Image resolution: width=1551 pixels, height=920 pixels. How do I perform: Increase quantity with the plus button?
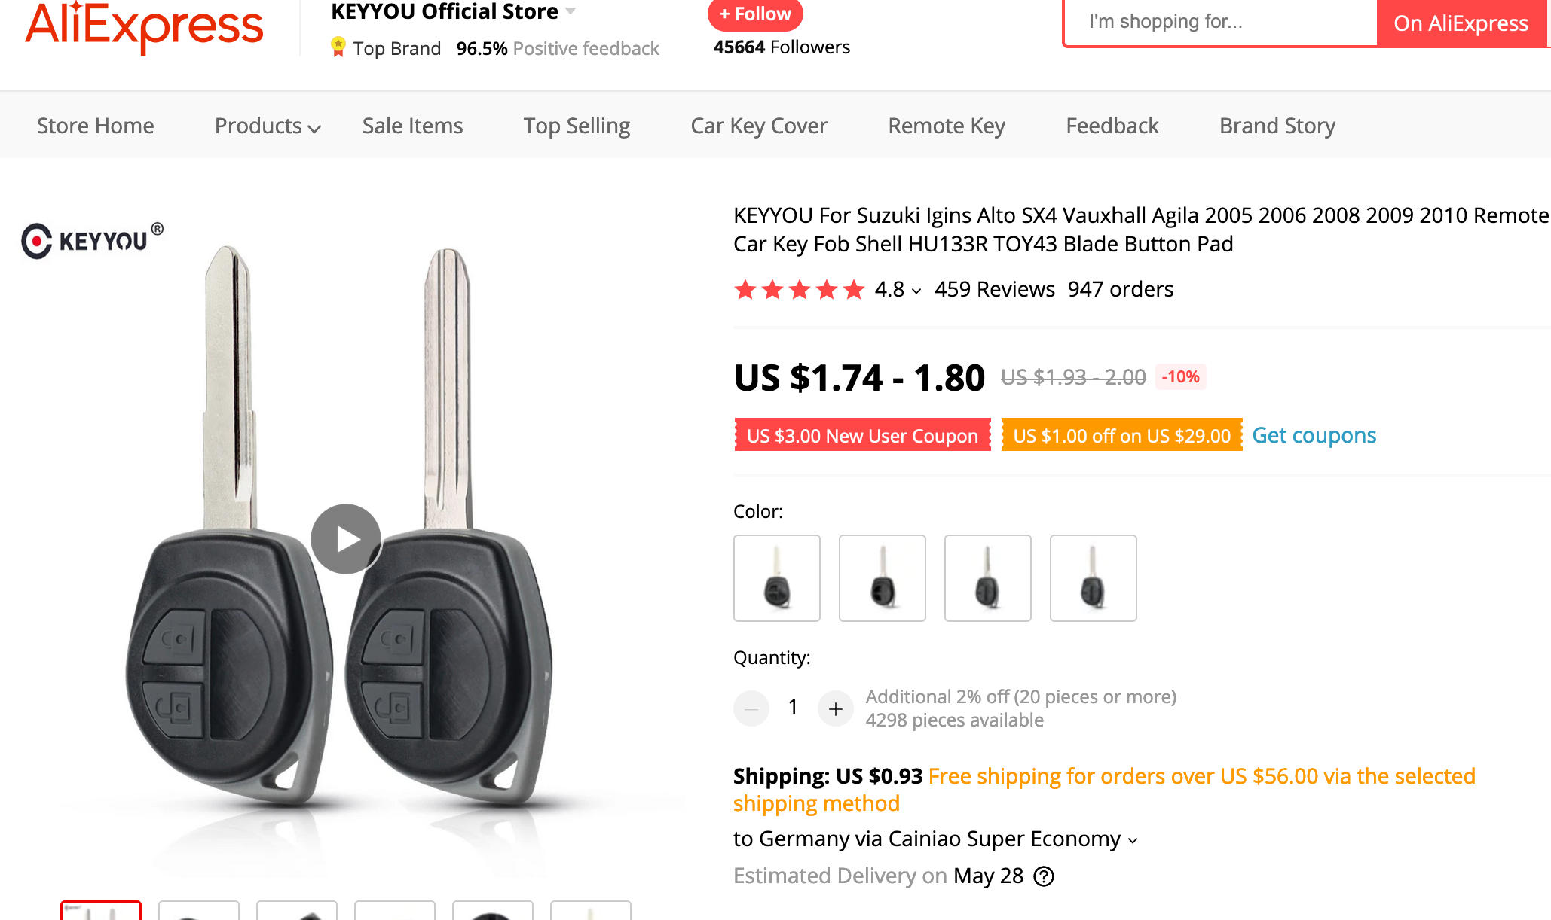[x=835, y=708]
